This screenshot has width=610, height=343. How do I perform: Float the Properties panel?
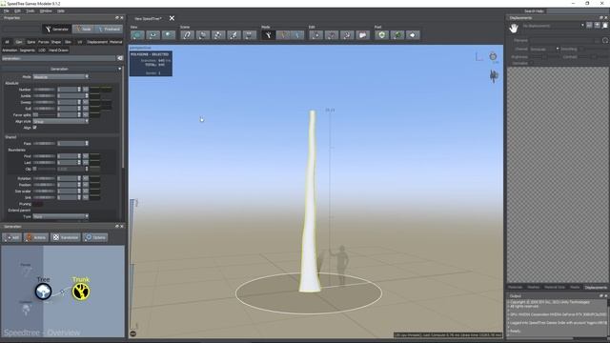[116, 18]
